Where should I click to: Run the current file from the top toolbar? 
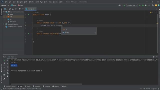(x=140, y=5)
